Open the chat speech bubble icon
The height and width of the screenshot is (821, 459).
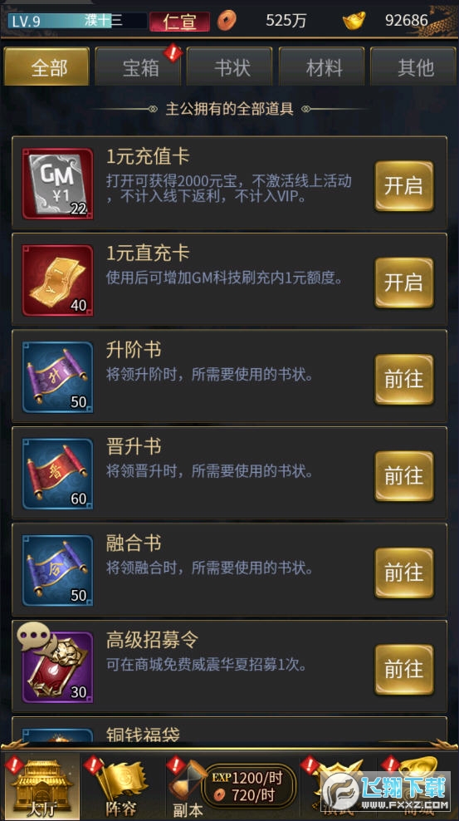pyautogui.click(x=33, y=637)
